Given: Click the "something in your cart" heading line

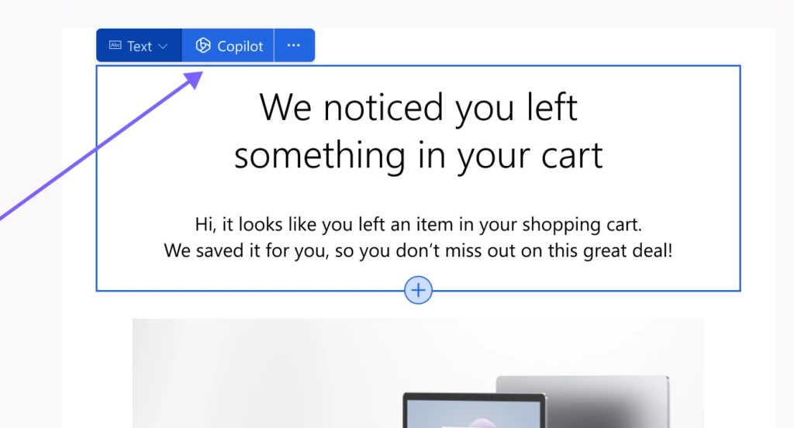Looking at the screenshot, I should 419,155.
